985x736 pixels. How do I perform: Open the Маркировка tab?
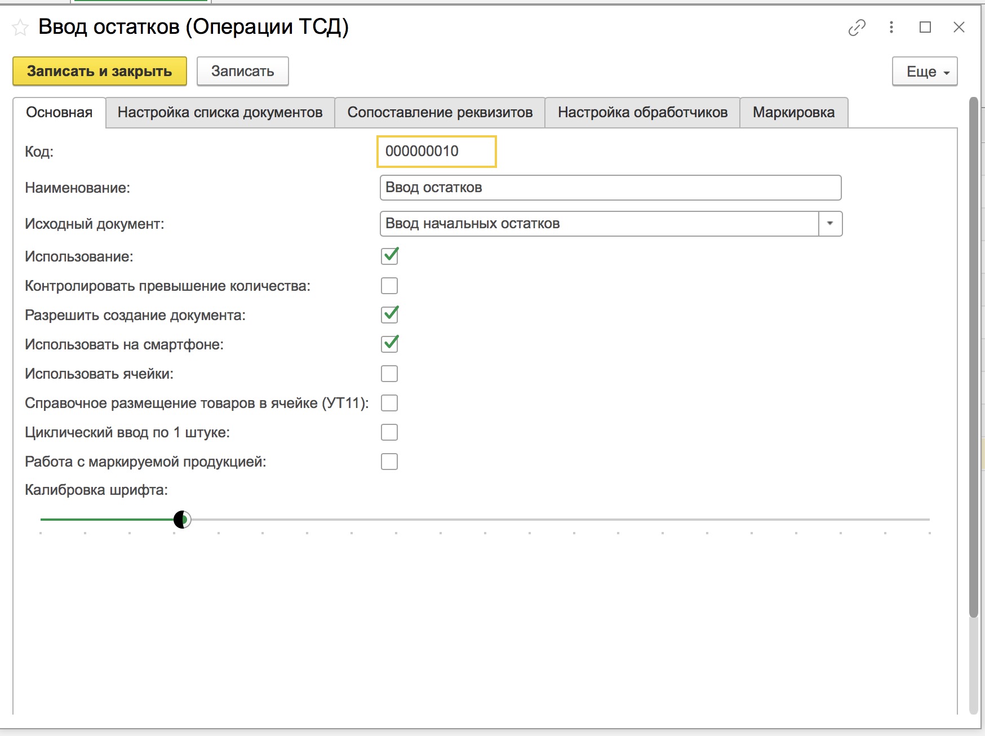pyautogui.click(x=793, y=112)
